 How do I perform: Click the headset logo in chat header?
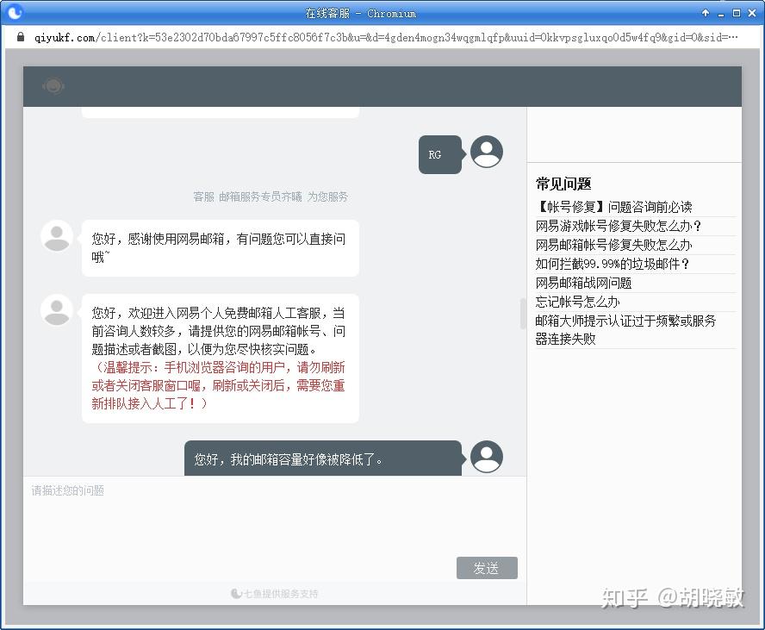click(53, 86)
